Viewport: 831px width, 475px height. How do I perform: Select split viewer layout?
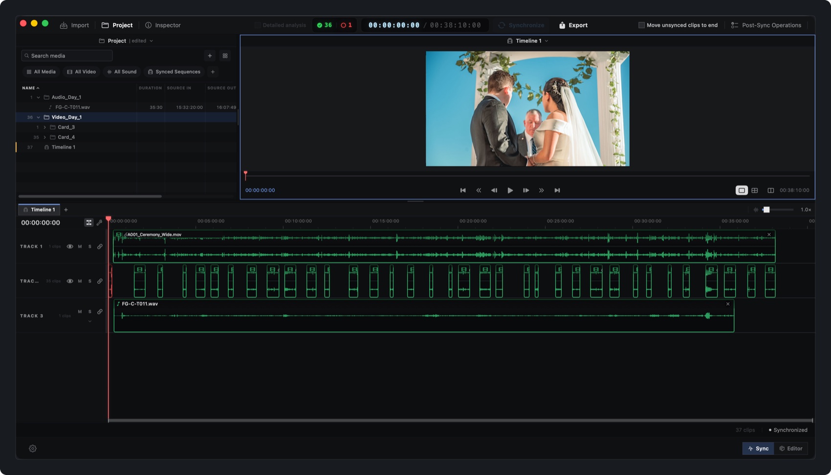pos(770,191)
